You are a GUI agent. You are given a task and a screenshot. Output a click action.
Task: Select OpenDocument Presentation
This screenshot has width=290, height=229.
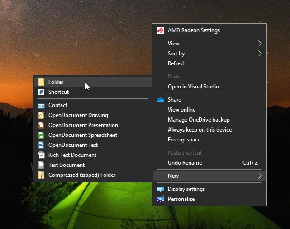93,125
